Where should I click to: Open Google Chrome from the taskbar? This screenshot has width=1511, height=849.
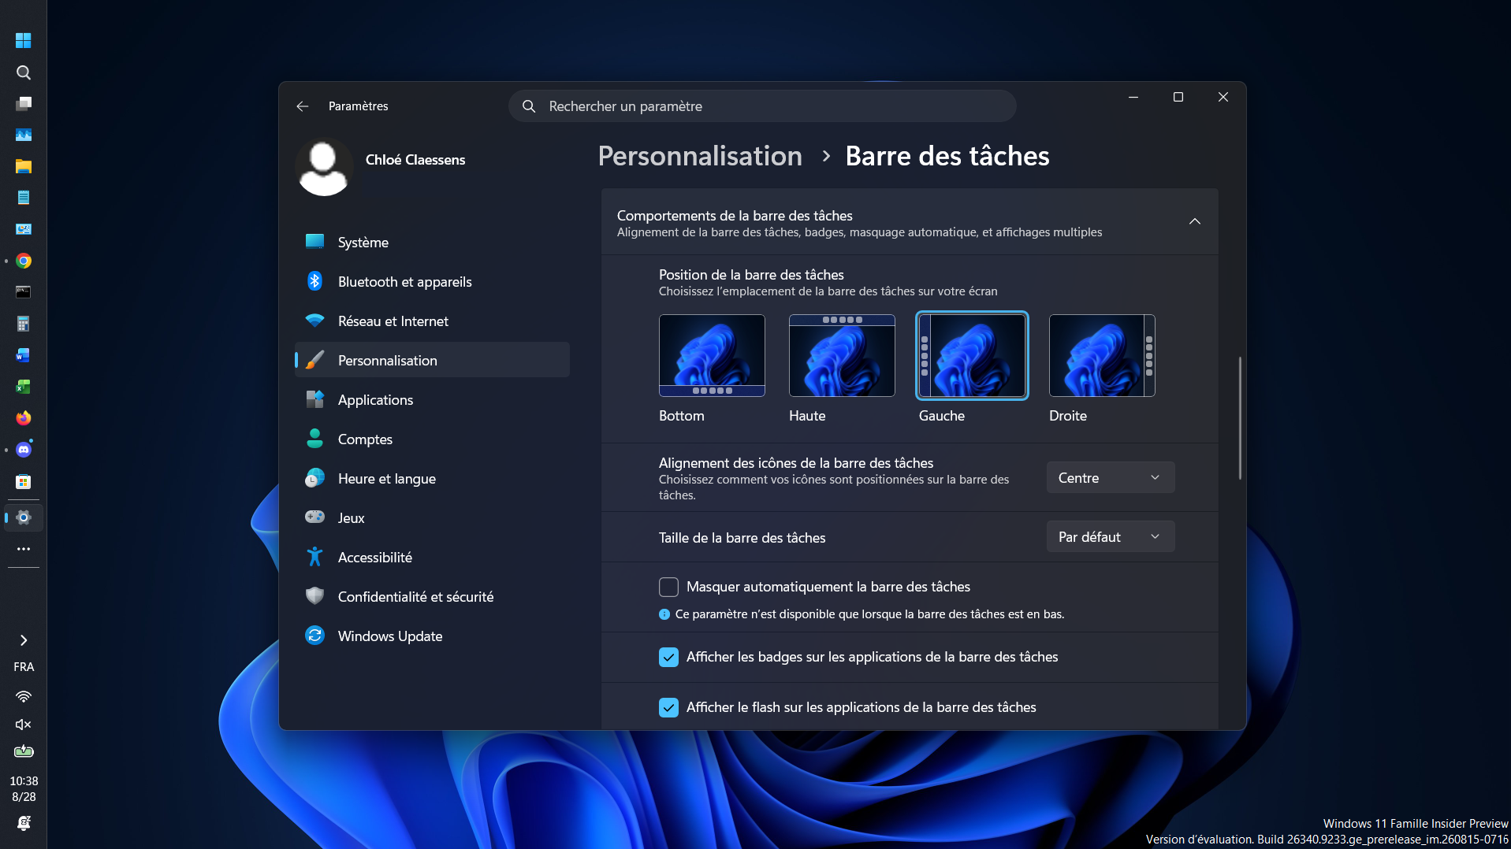pos(24,261)
